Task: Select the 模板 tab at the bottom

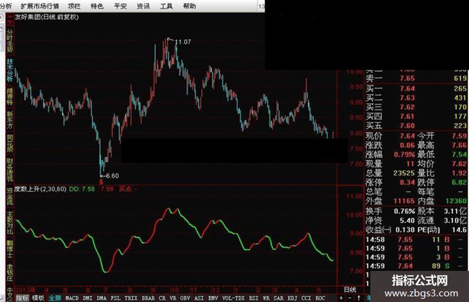Action: (38, 298)
